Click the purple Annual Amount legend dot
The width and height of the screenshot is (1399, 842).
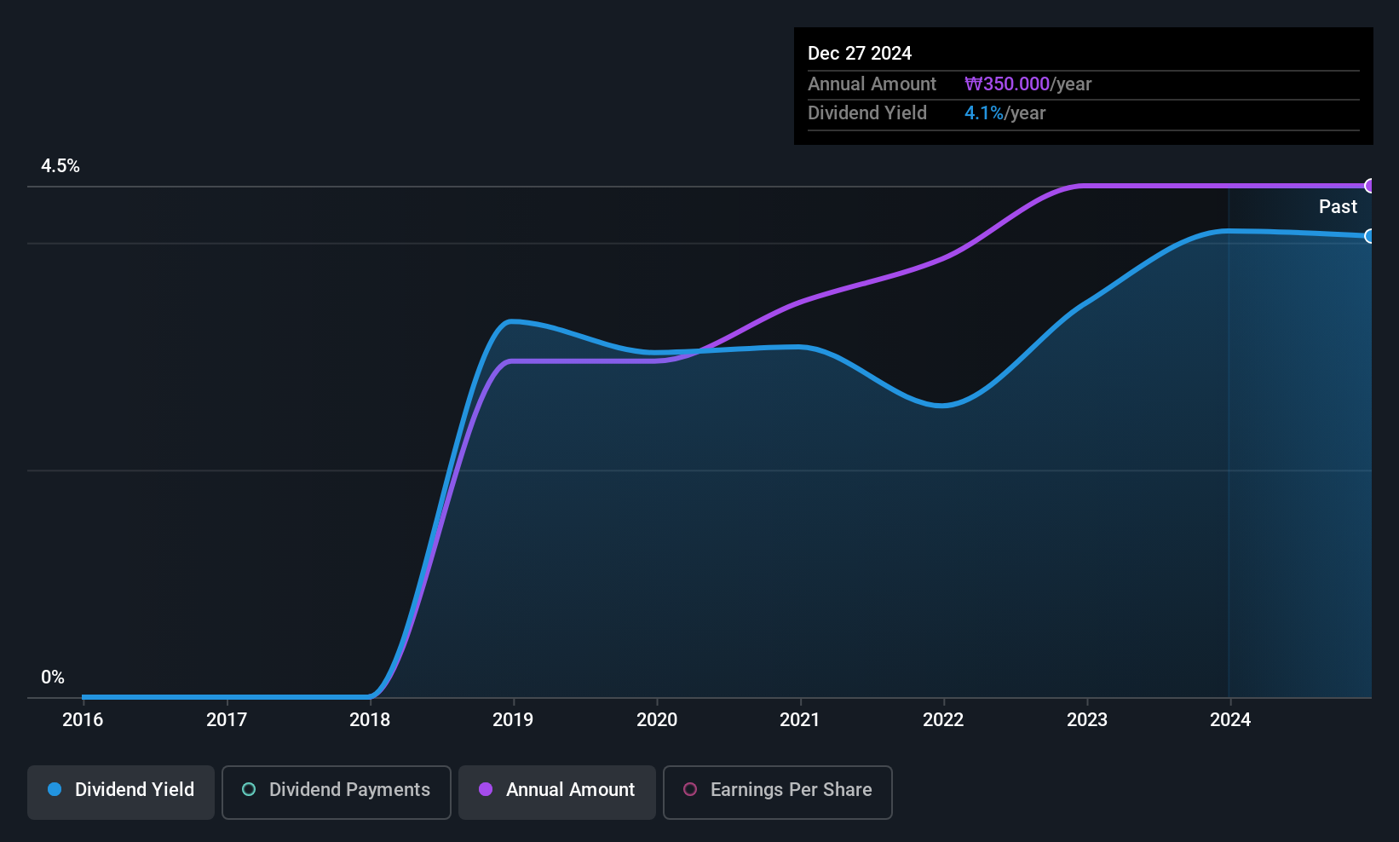click(x=486, y=789)
